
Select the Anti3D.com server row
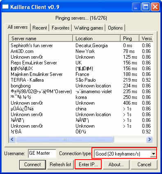tap(81, 51)
